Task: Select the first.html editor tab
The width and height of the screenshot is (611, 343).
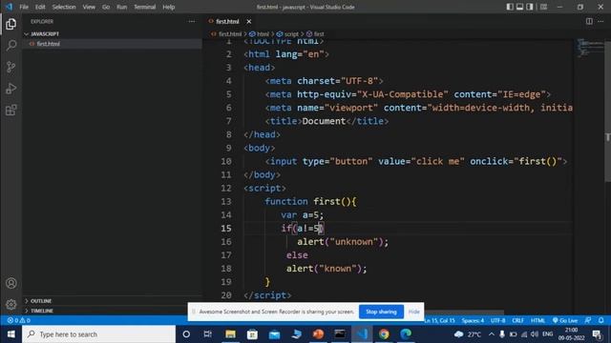Action: [x=227, y=21]
